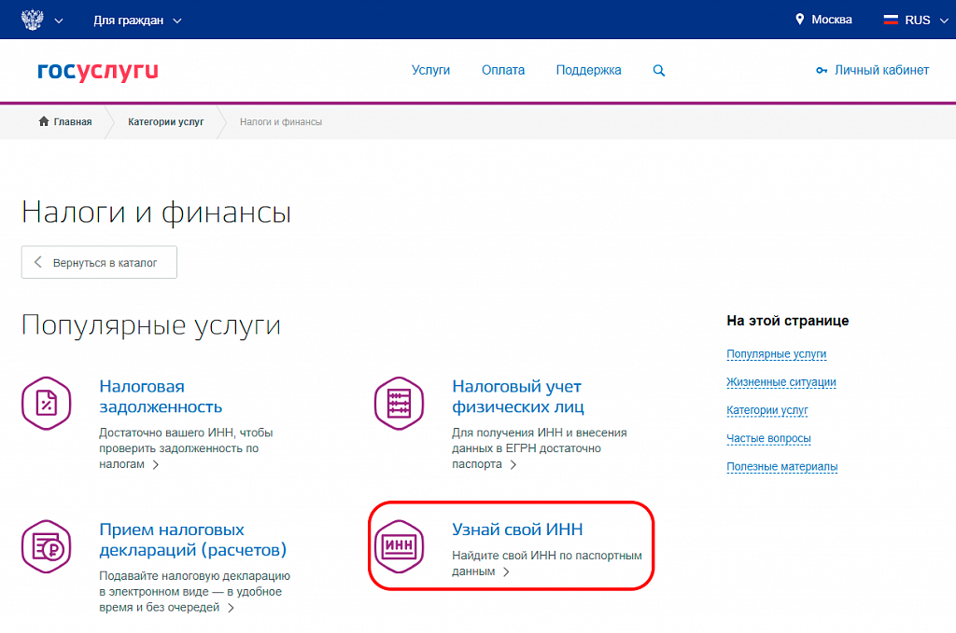956x633 pixels.
Task: Click the arrow after "достаточно паспорта"
Action: coord(513,464)
